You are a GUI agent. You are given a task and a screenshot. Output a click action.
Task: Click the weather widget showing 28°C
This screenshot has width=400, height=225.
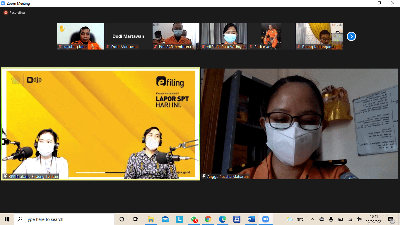click(296, 219)
